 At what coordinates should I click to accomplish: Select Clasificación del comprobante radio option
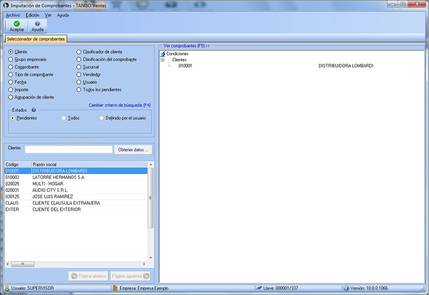pyautogui.click(x=79, y=59)
